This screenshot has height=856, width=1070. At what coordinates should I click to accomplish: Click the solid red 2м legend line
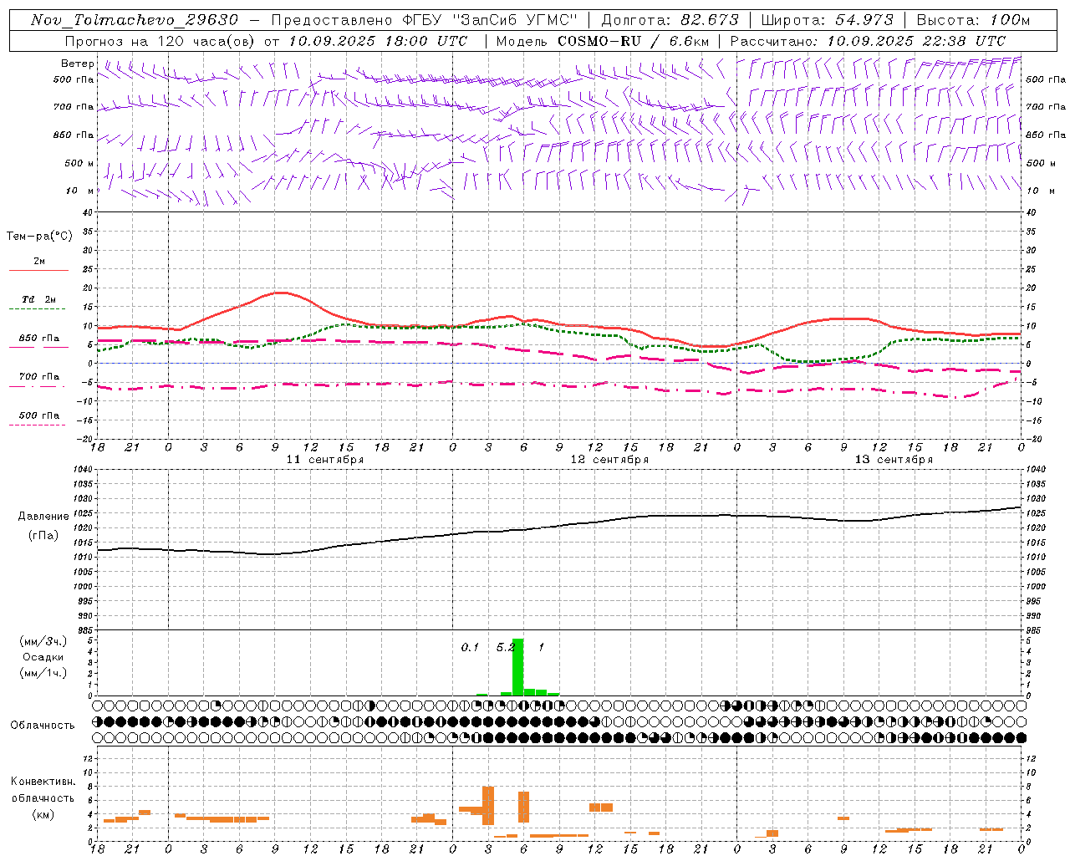pos(38,271)
